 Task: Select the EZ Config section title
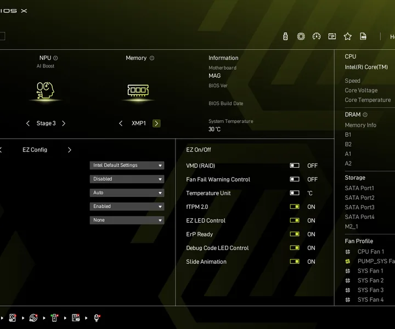pos(35,150)
